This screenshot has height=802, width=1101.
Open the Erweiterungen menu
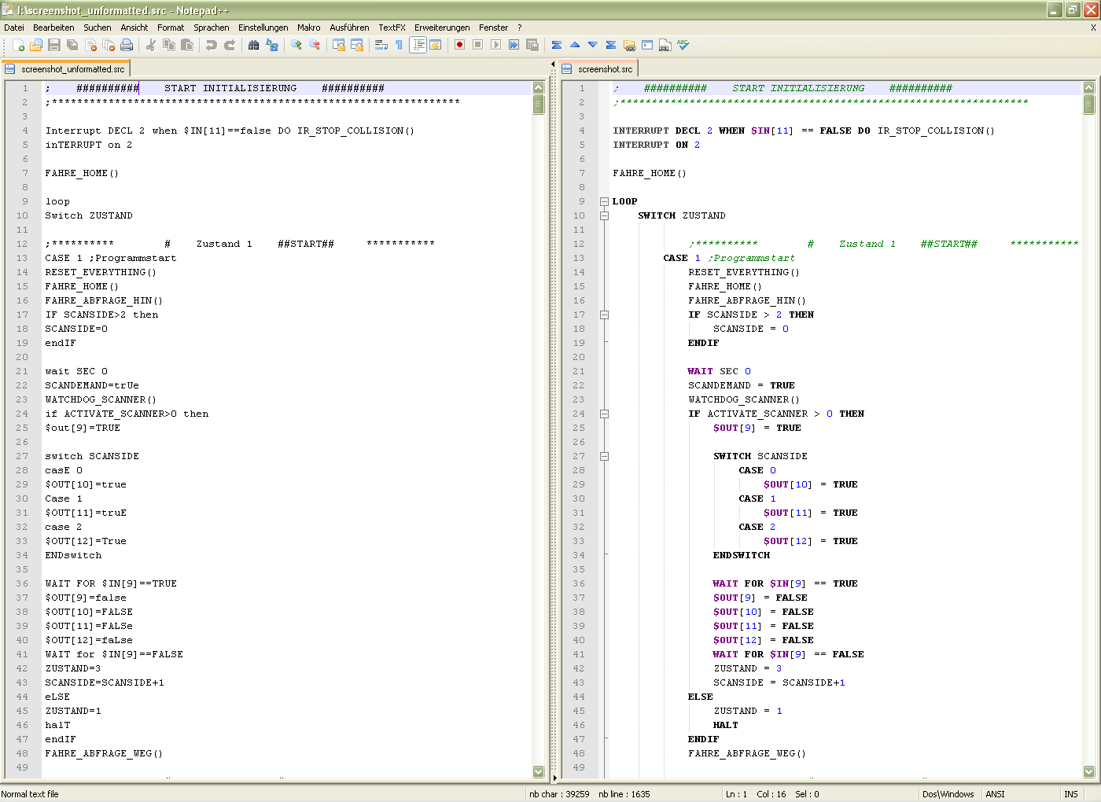point(442,28)
